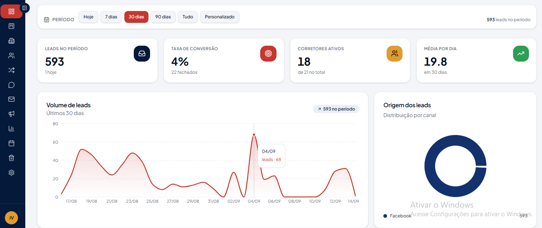
Task: Select the 30 dias period filter
Action: (x=136, y=17)
